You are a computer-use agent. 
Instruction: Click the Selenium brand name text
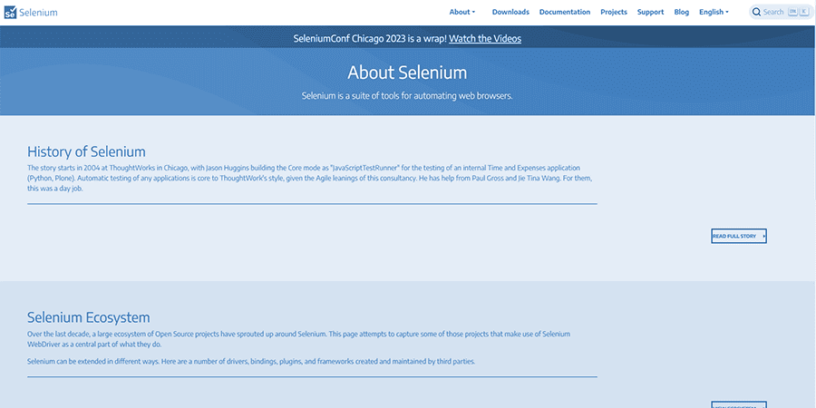tap(38, 13)
